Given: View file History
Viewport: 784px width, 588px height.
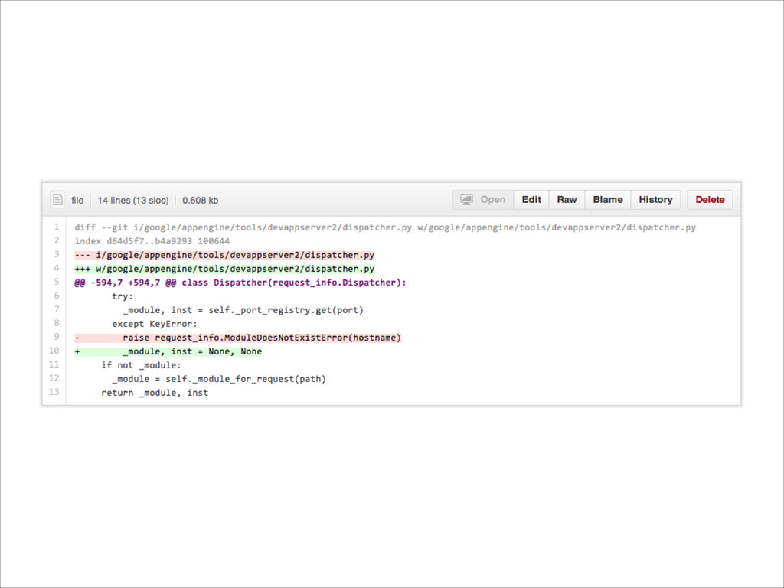Looking at the screenshot, I should [x=655, y=200].
